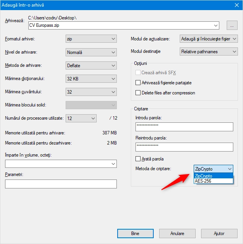Image resolution: width=243 pixels, height=244 pixels.
Task: Click the Bine button to confirm
Action: (x=135, y=234)
